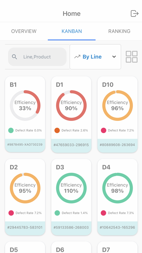Open the By Line sorting selector

coord(95,57)
